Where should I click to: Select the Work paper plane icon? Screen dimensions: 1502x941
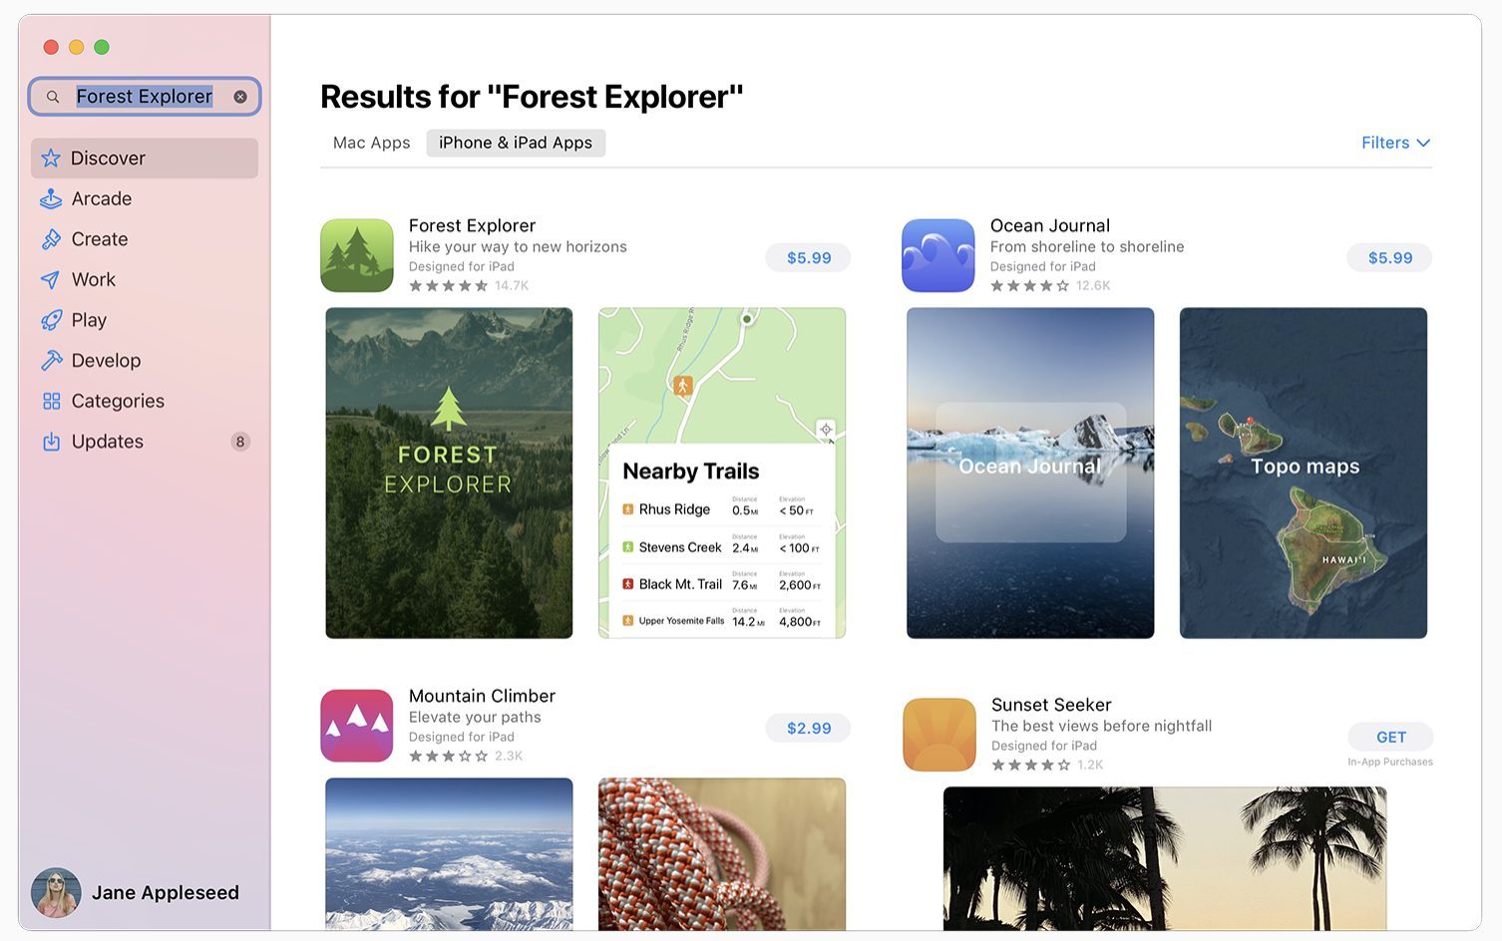[51, 280]
